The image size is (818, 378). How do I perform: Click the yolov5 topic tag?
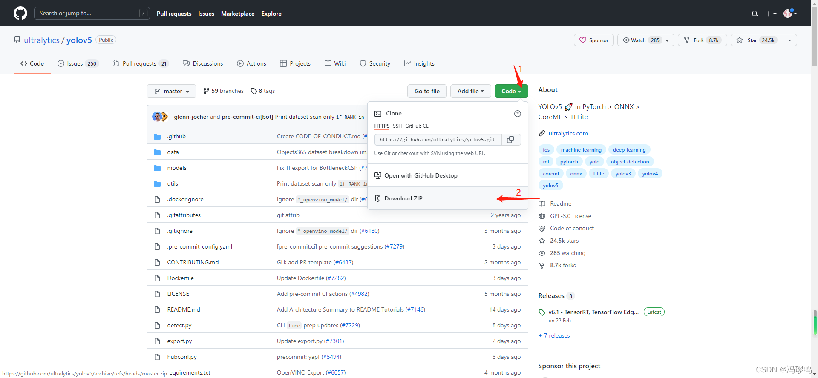pyautogui.click(x=550, y=186)
